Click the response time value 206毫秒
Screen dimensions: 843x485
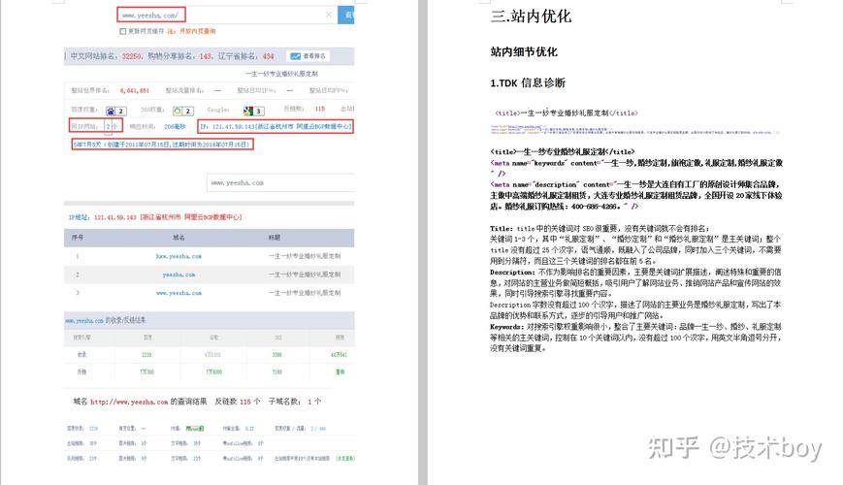[x=175, y=126]
